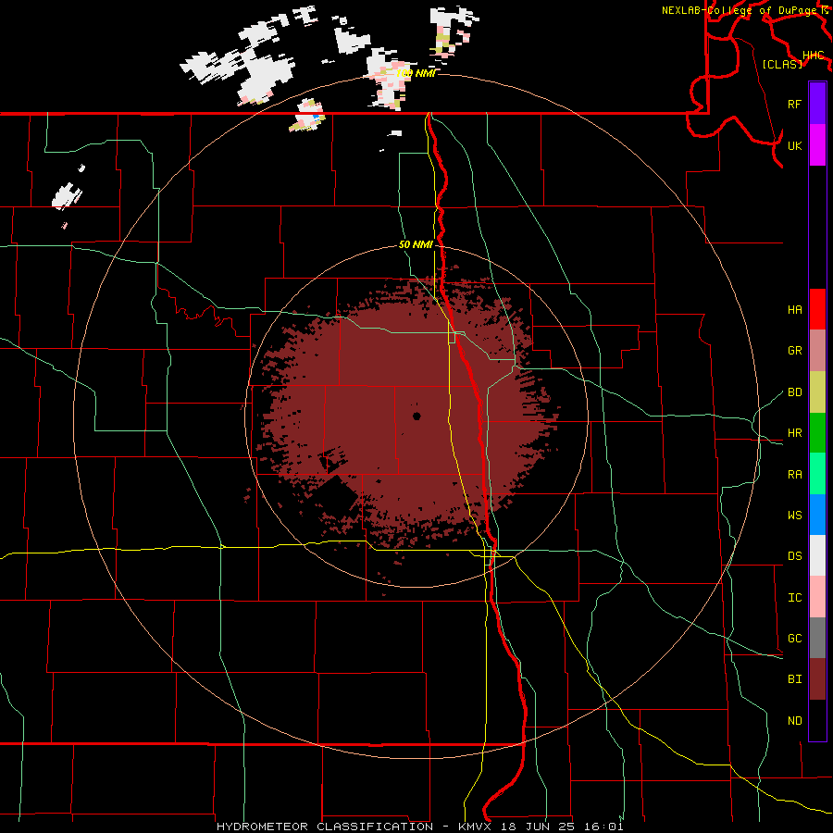833x833 pixels.
Task: Click the UK legend label
Action: (794, 145)
